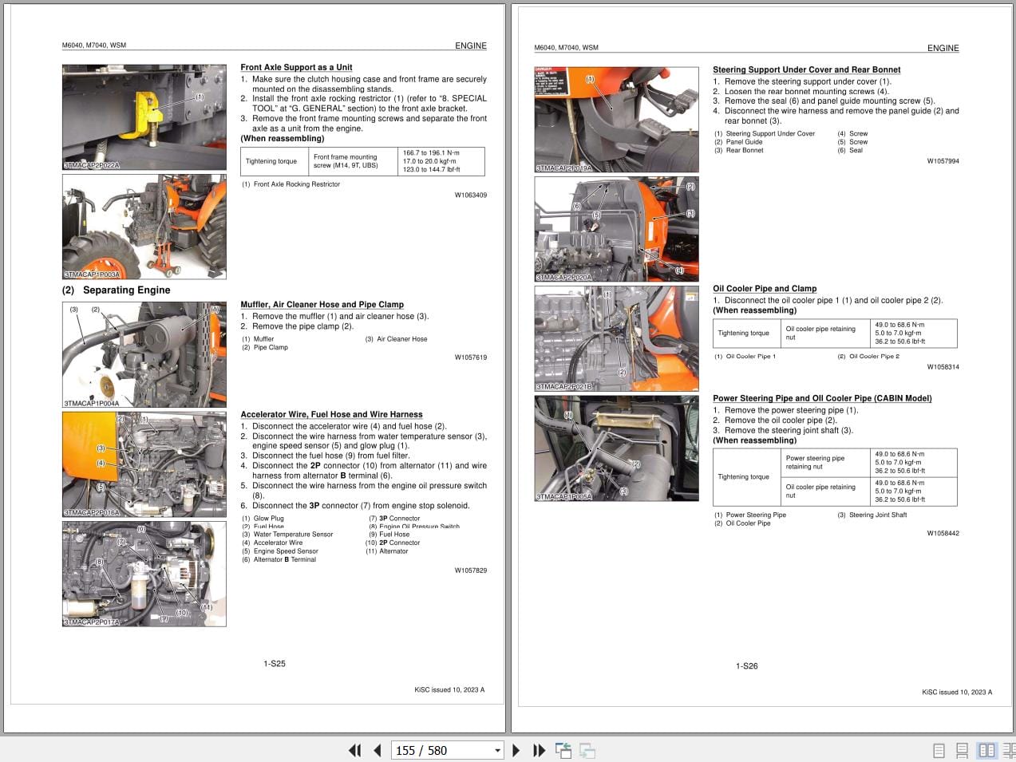Click the muffler photo 3TMACAP1P004A
Viewport: 1016px width, 762px height.
pos(144,354)
